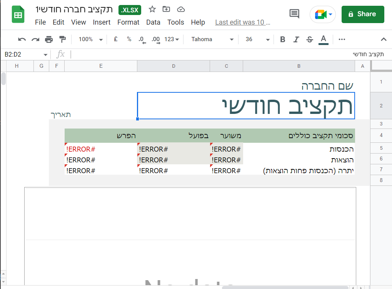Undo the last action
The height and width of the screenshot is (289, 392).
pos(22,40)
